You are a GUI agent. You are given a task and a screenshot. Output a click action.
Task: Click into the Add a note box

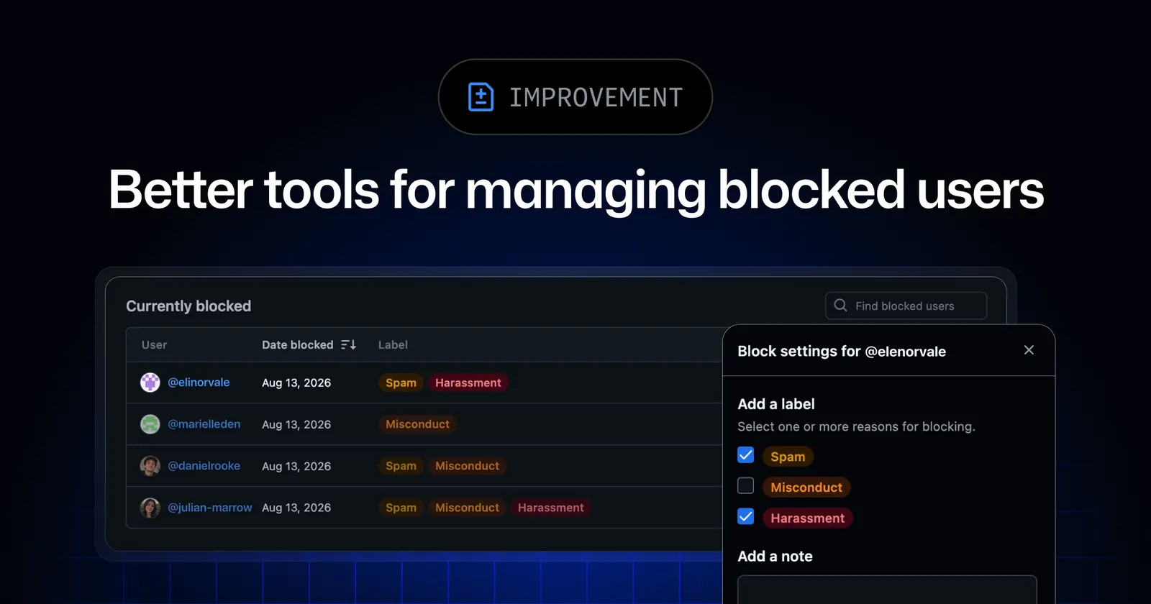tap(887, 590)
